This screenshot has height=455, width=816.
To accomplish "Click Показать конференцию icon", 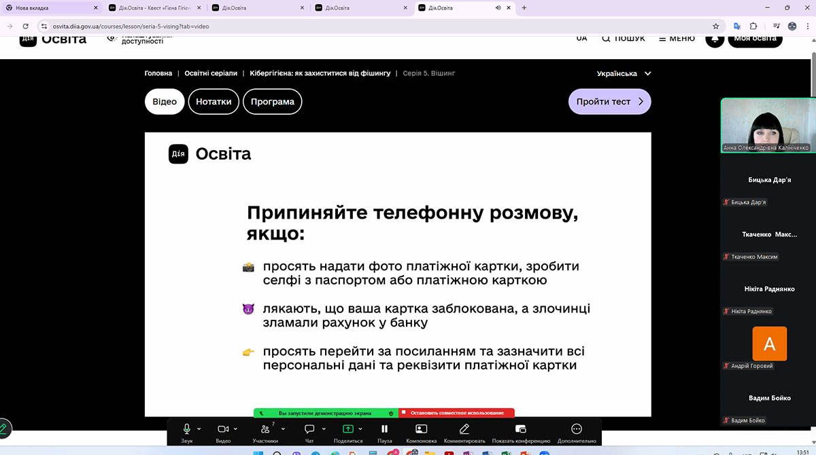I will pos(521,429).
